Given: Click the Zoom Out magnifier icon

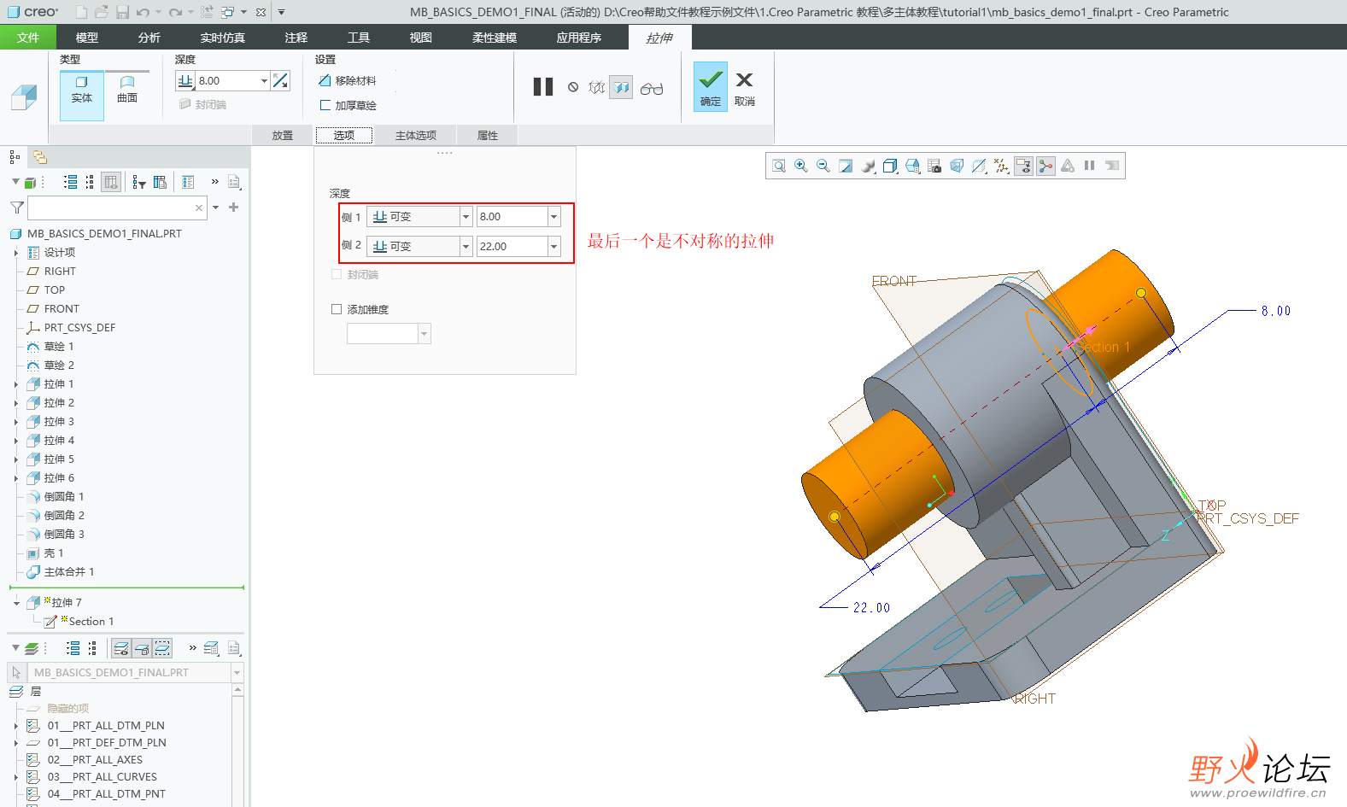Looking at the screenshot, I should [823, 166].
